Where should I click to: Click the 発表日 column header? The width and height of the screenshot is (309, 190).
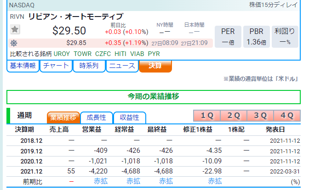point(275,129)
